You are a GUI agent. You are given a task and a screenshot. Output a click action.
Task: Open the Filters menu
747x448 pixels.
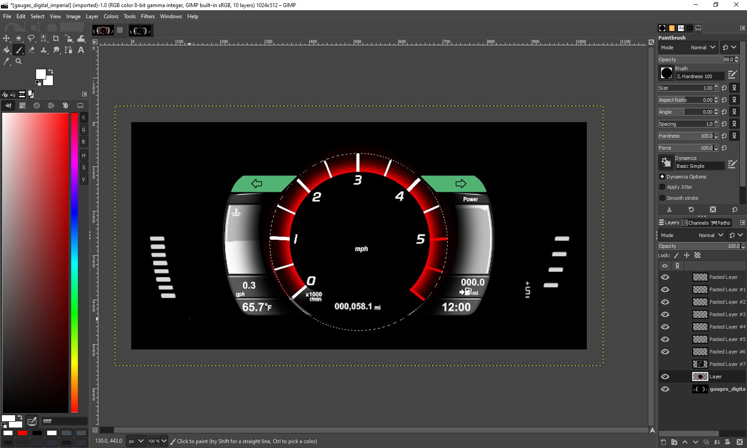tap(148, 16)
